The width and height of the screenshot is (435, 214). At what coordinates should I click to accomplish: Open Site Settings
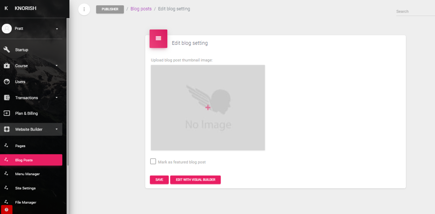[31, 188]
